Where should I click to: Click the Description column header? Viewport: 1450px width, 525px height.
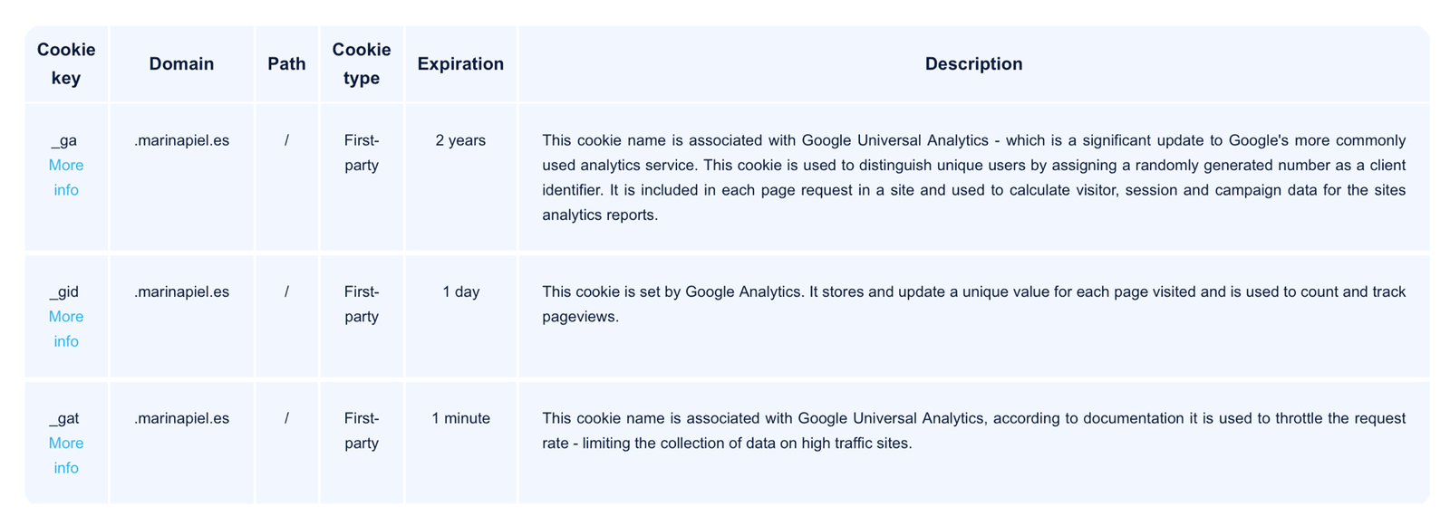pos(973,63)
